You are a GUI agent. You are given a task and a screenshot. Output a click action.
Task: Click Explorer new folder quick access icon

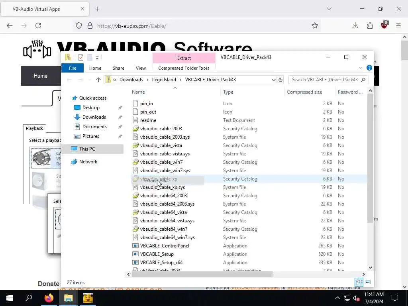pos(90,57)
